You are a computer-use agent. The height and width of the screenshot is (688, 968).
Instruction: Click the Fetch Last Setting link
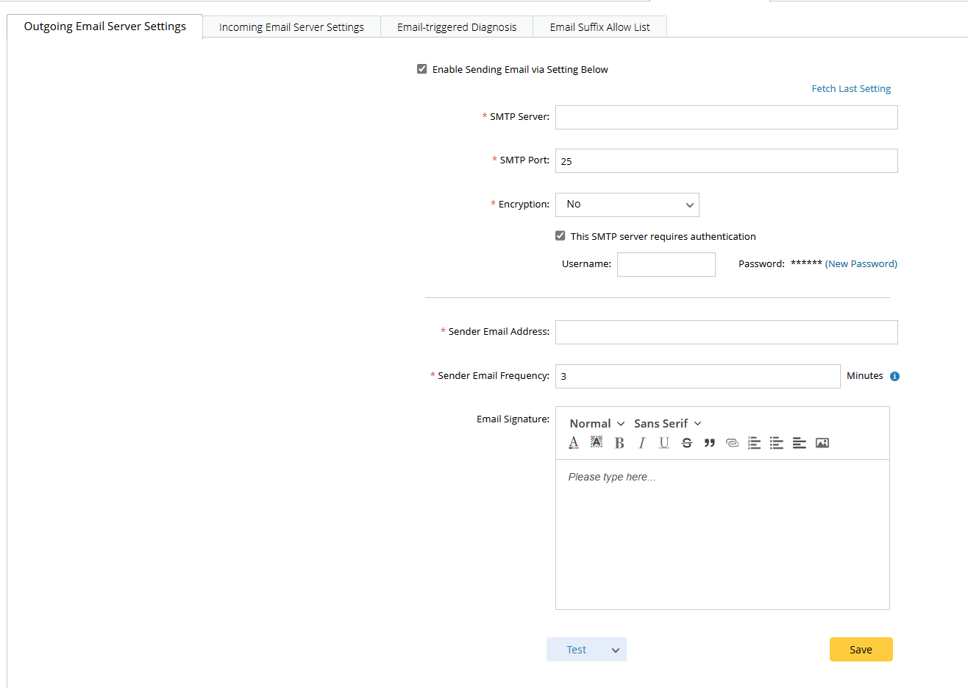click(851, 89)
